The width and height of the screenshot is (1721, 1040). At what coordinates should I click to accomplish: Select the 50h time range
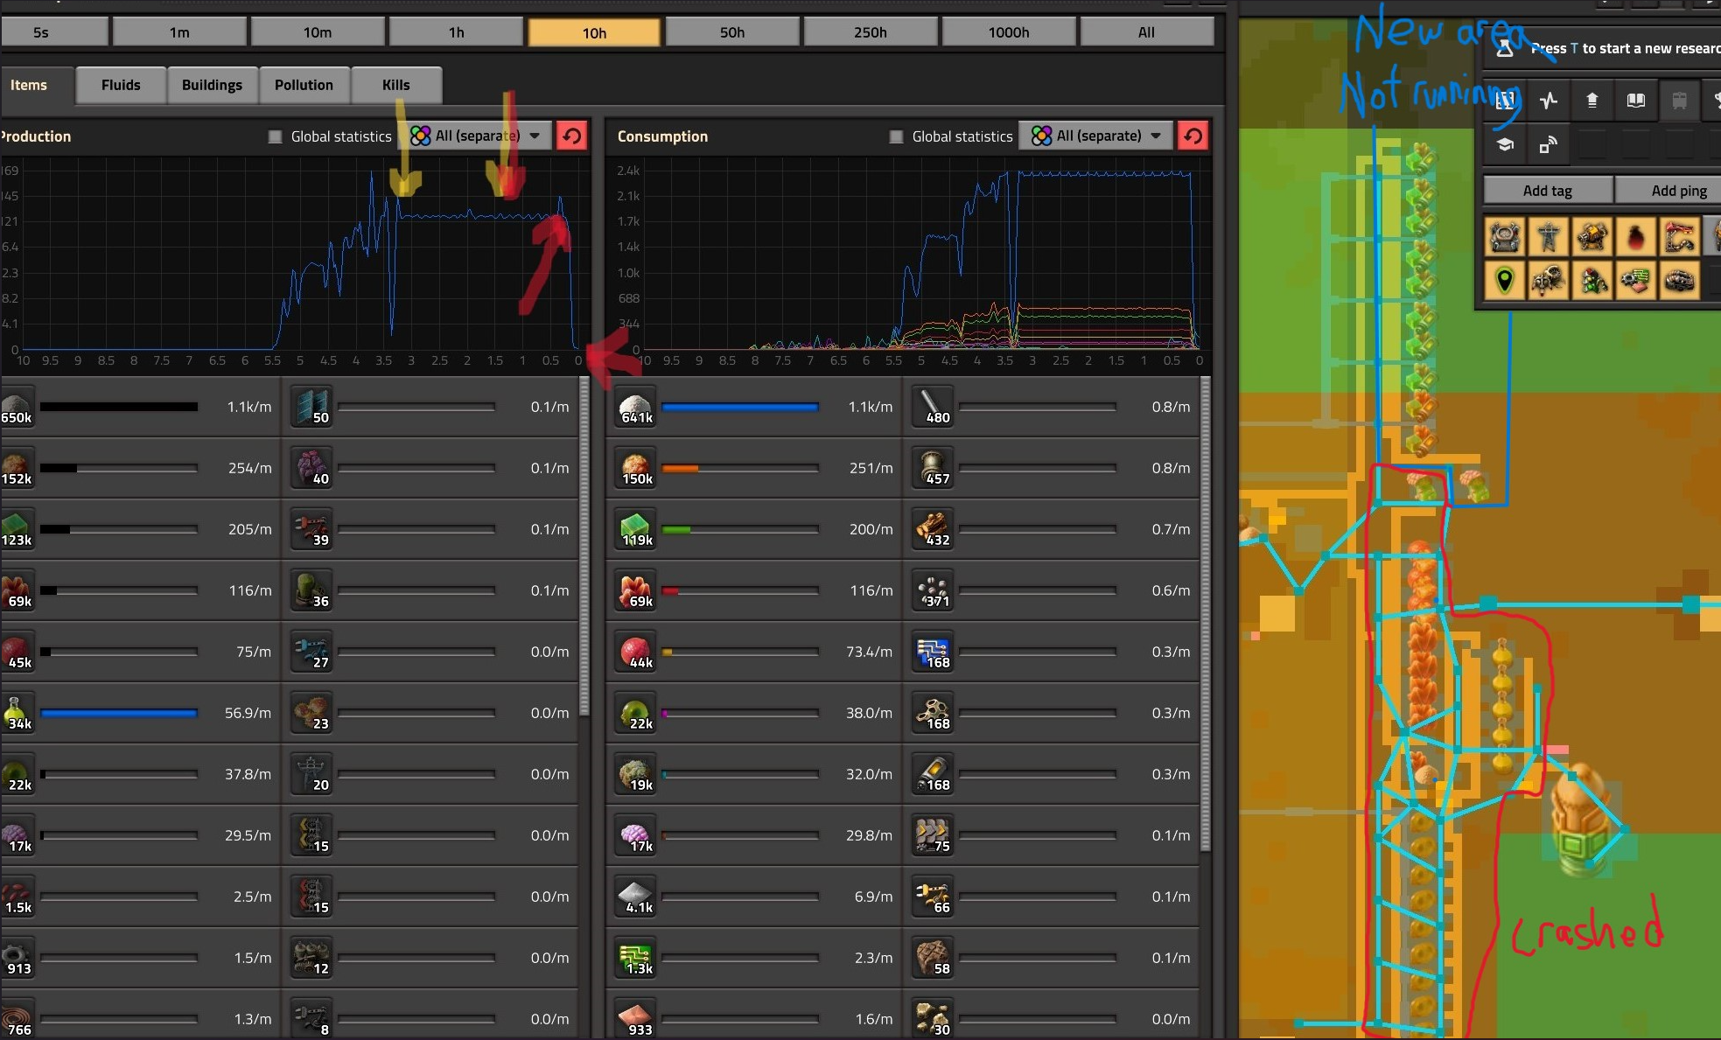point(732,32)
